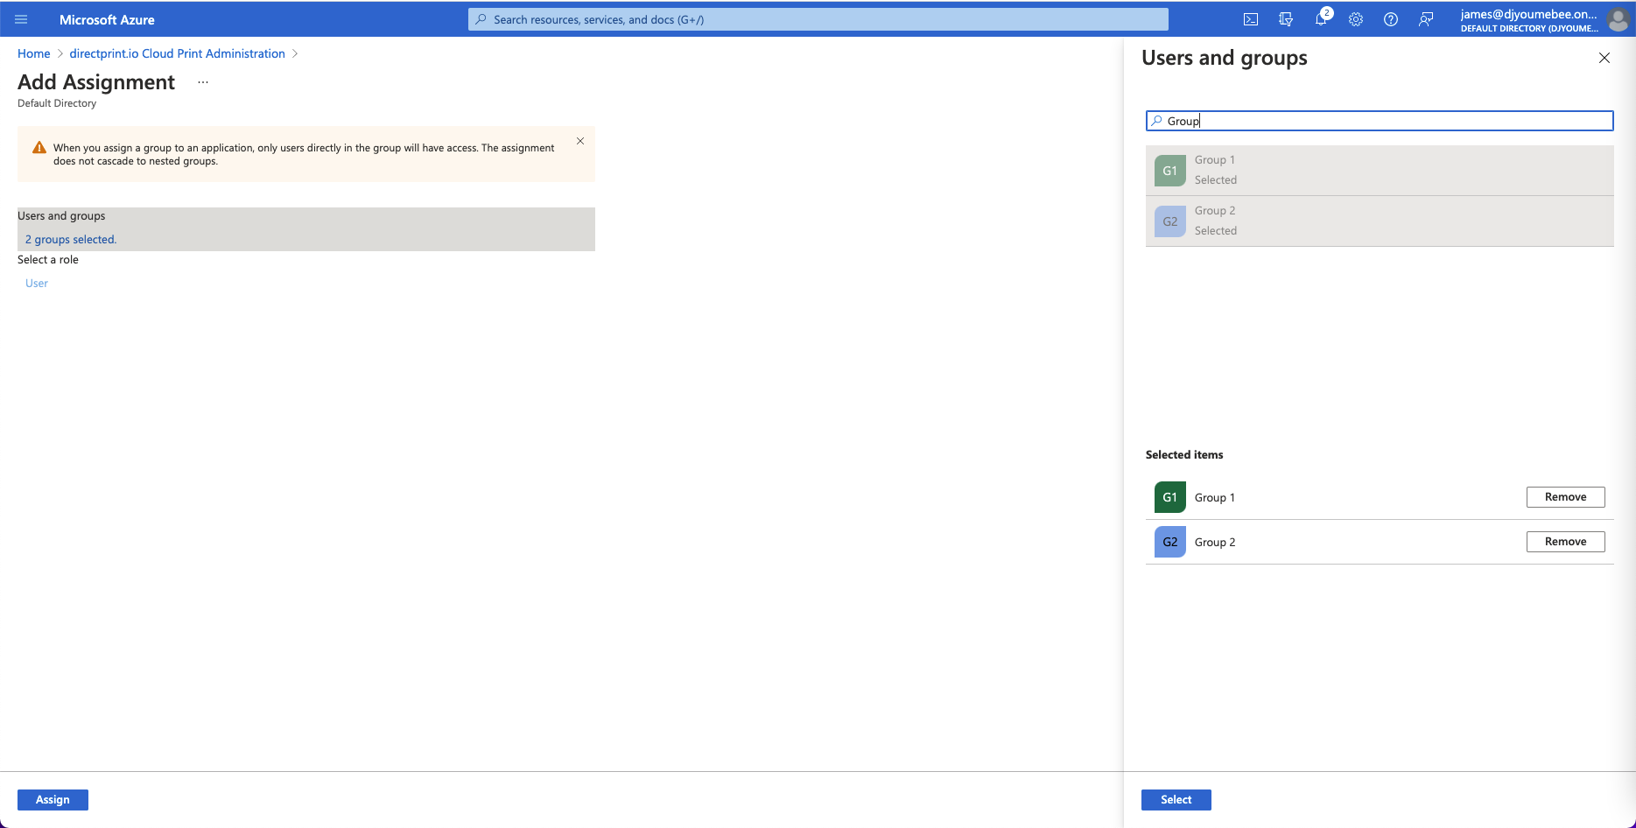The width and height of the screenshot is (1636, 828).
Task: Click the Assign button
Action: tap(53, 799)
